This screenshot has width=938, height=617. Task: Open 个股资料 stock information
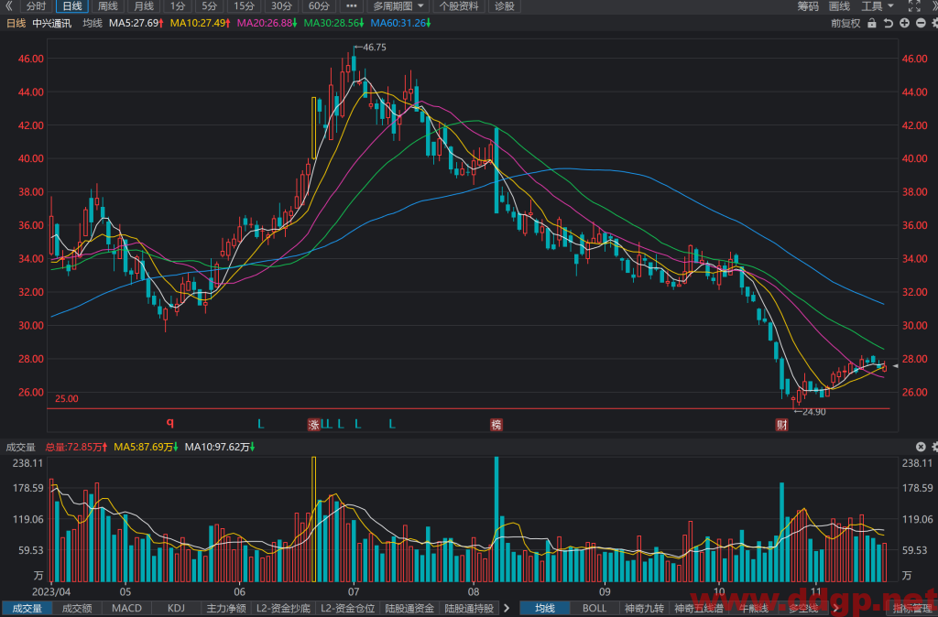459,6
